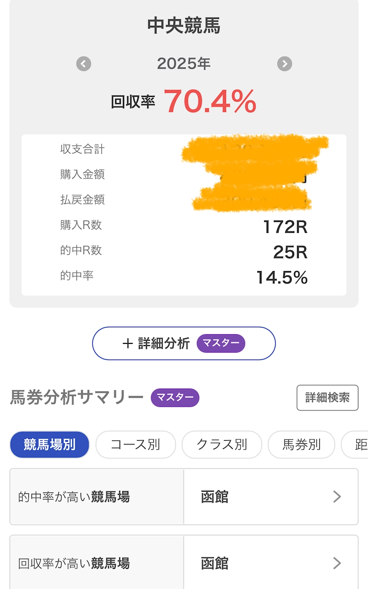Open the 詳細検索 button
368x589 pixels.
(x=327, y=398)
